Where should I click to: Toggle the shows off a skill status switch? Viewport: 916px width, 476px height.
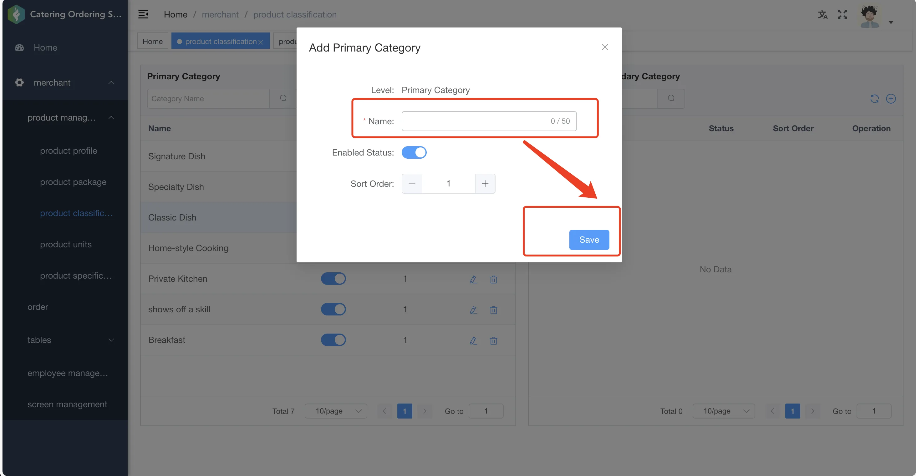click(333, 309)
